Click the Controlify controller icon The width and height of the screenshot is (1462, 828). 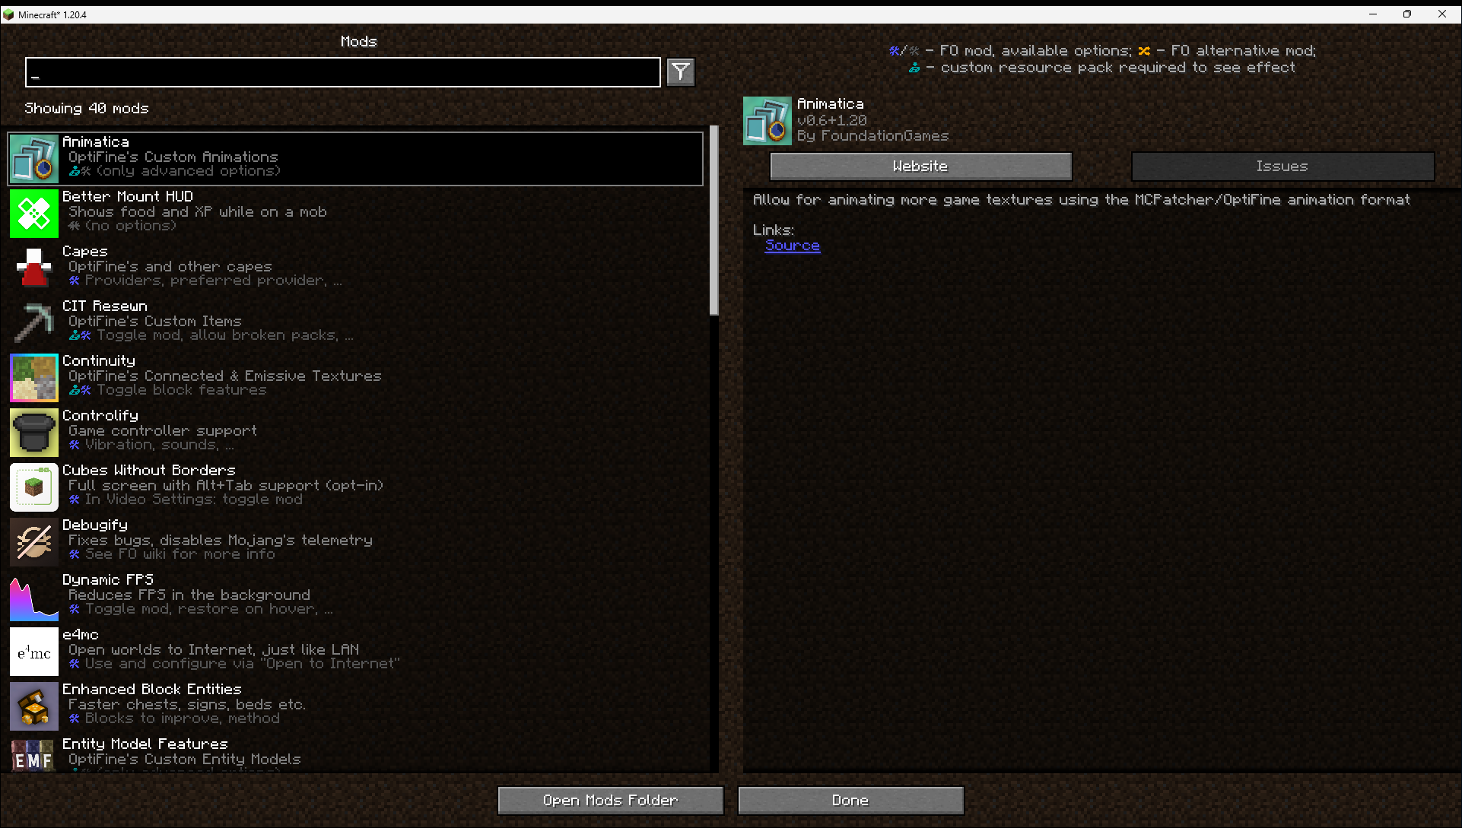(x=34, y=433)
